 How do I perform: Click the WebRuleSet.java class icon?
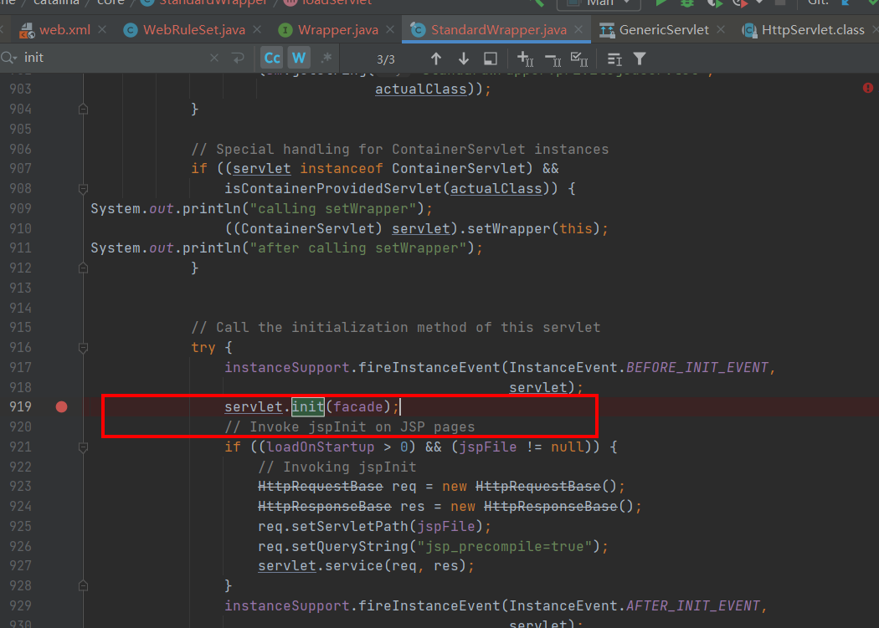[x=131, y=30]
